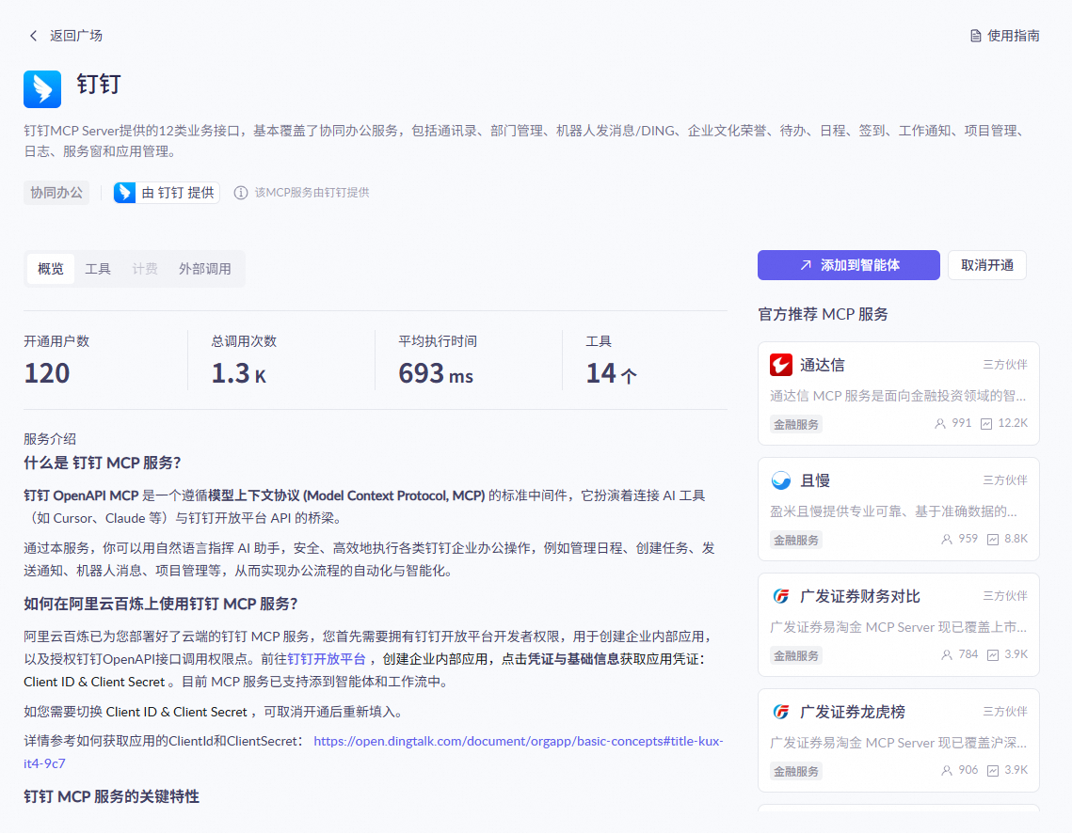
Task: Click the 总调用次数 value 1.3 K
Action: click(x=239, y=373)
